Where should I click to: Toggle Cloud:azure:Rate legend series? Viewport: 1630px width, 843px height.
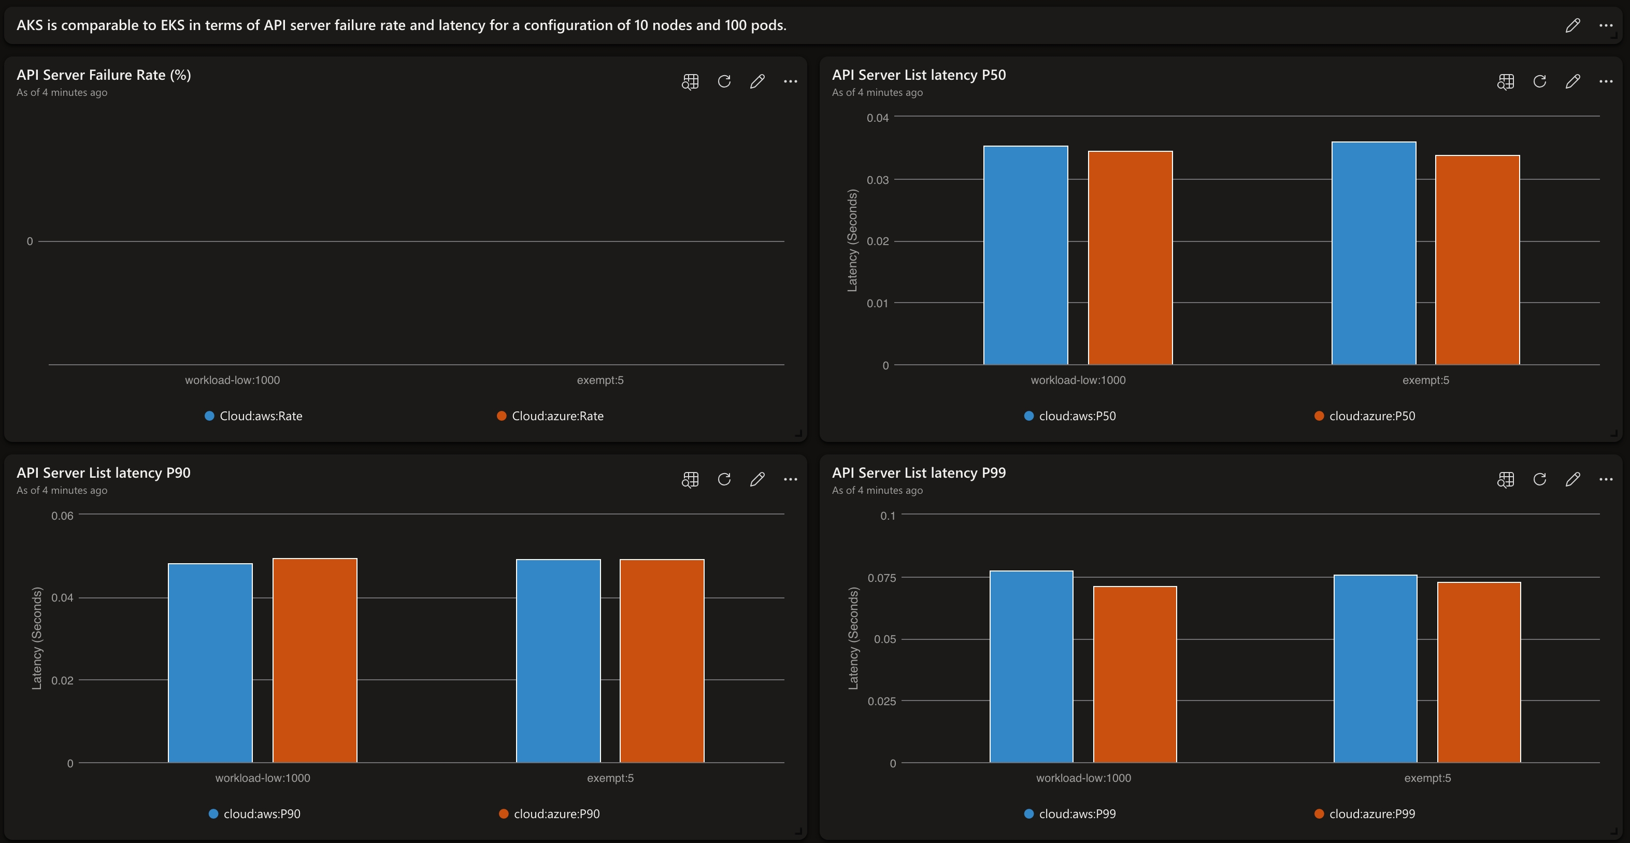(x=551, y=416)
